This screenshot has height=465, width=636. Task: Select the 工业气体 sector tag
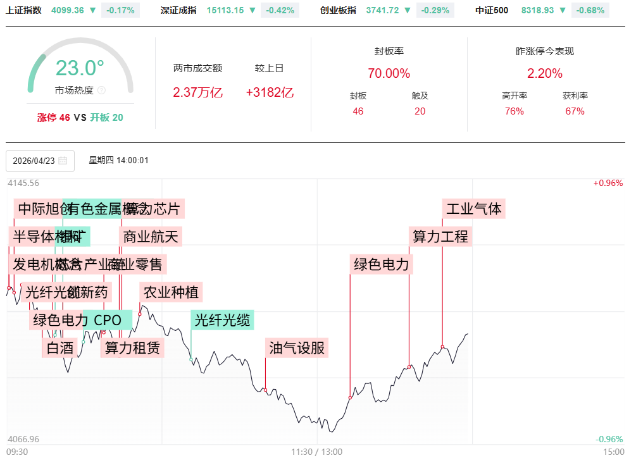(473, 209)
